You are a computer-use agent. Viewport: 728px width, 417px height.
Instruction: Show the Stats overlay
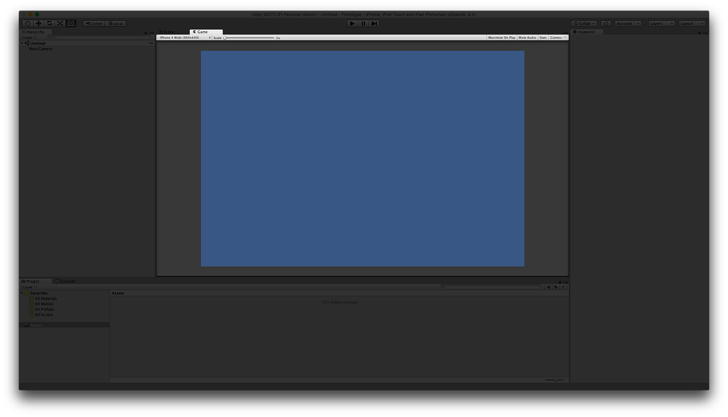[x=542, y=37]
